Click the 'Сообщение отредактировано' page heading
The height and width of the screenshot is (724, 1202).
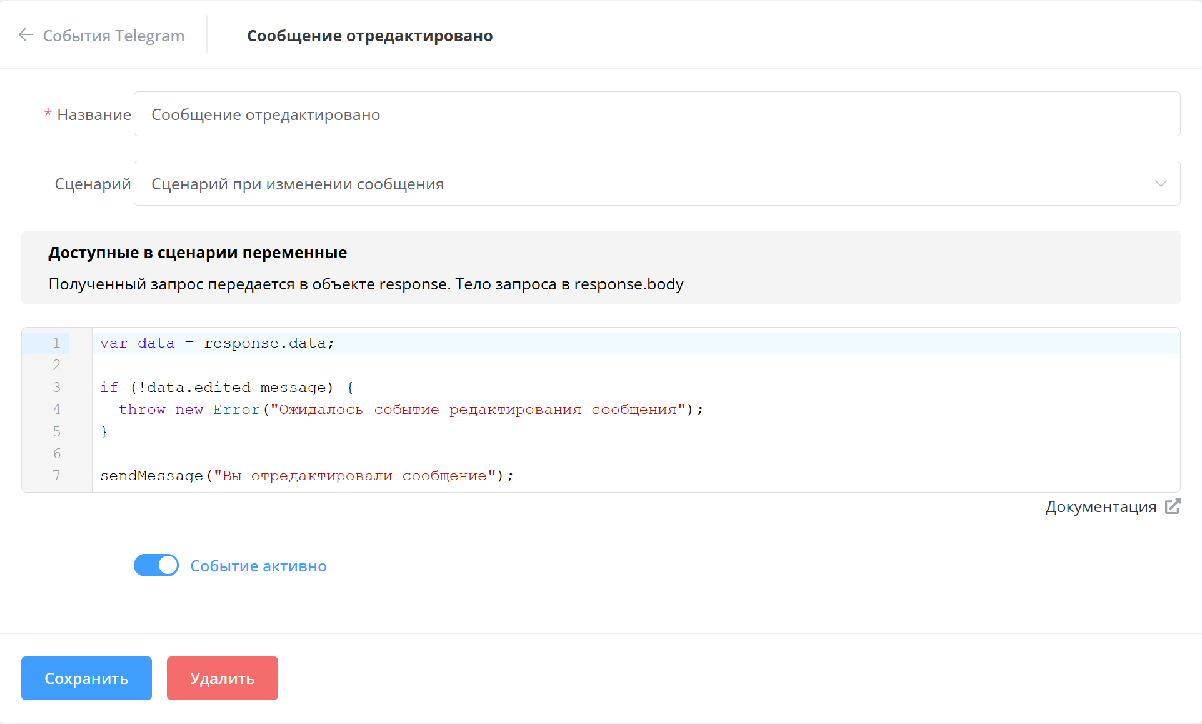click(369, 36)
